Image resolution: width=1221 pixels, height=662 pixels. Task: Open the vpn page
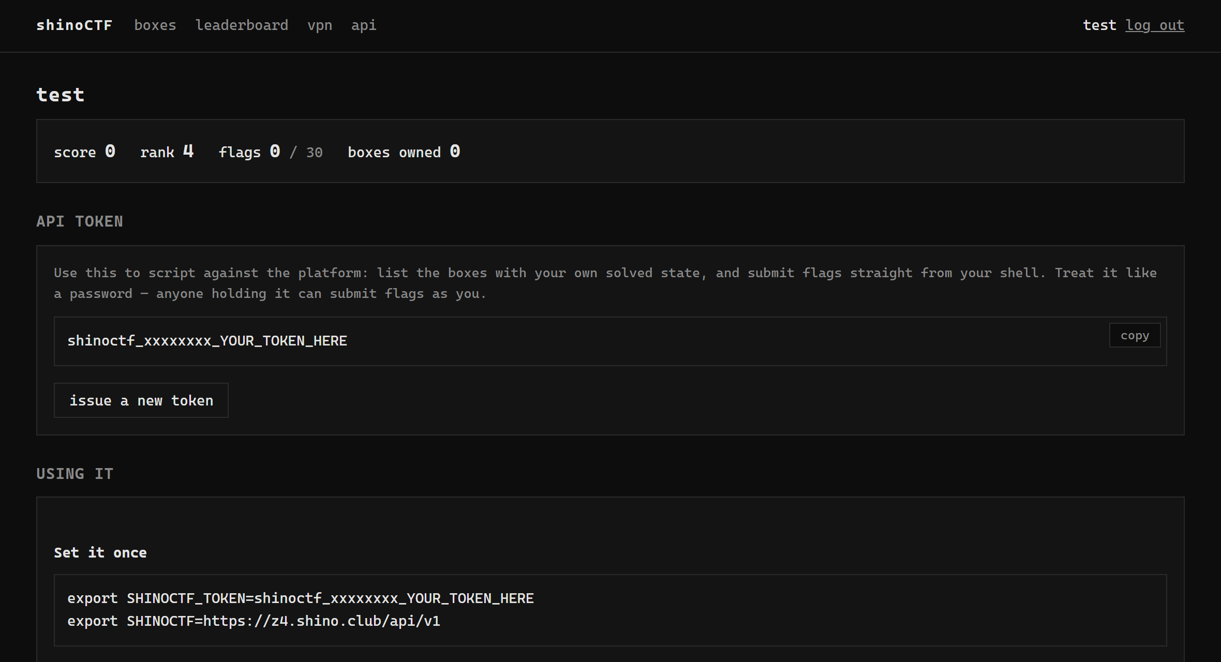tap(320, 25)
